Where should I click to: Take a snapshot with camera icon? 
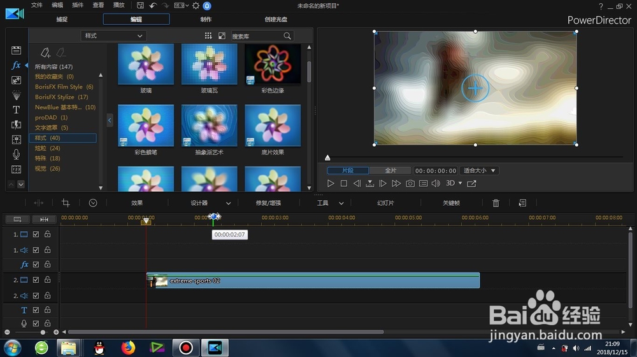(410, 184)
